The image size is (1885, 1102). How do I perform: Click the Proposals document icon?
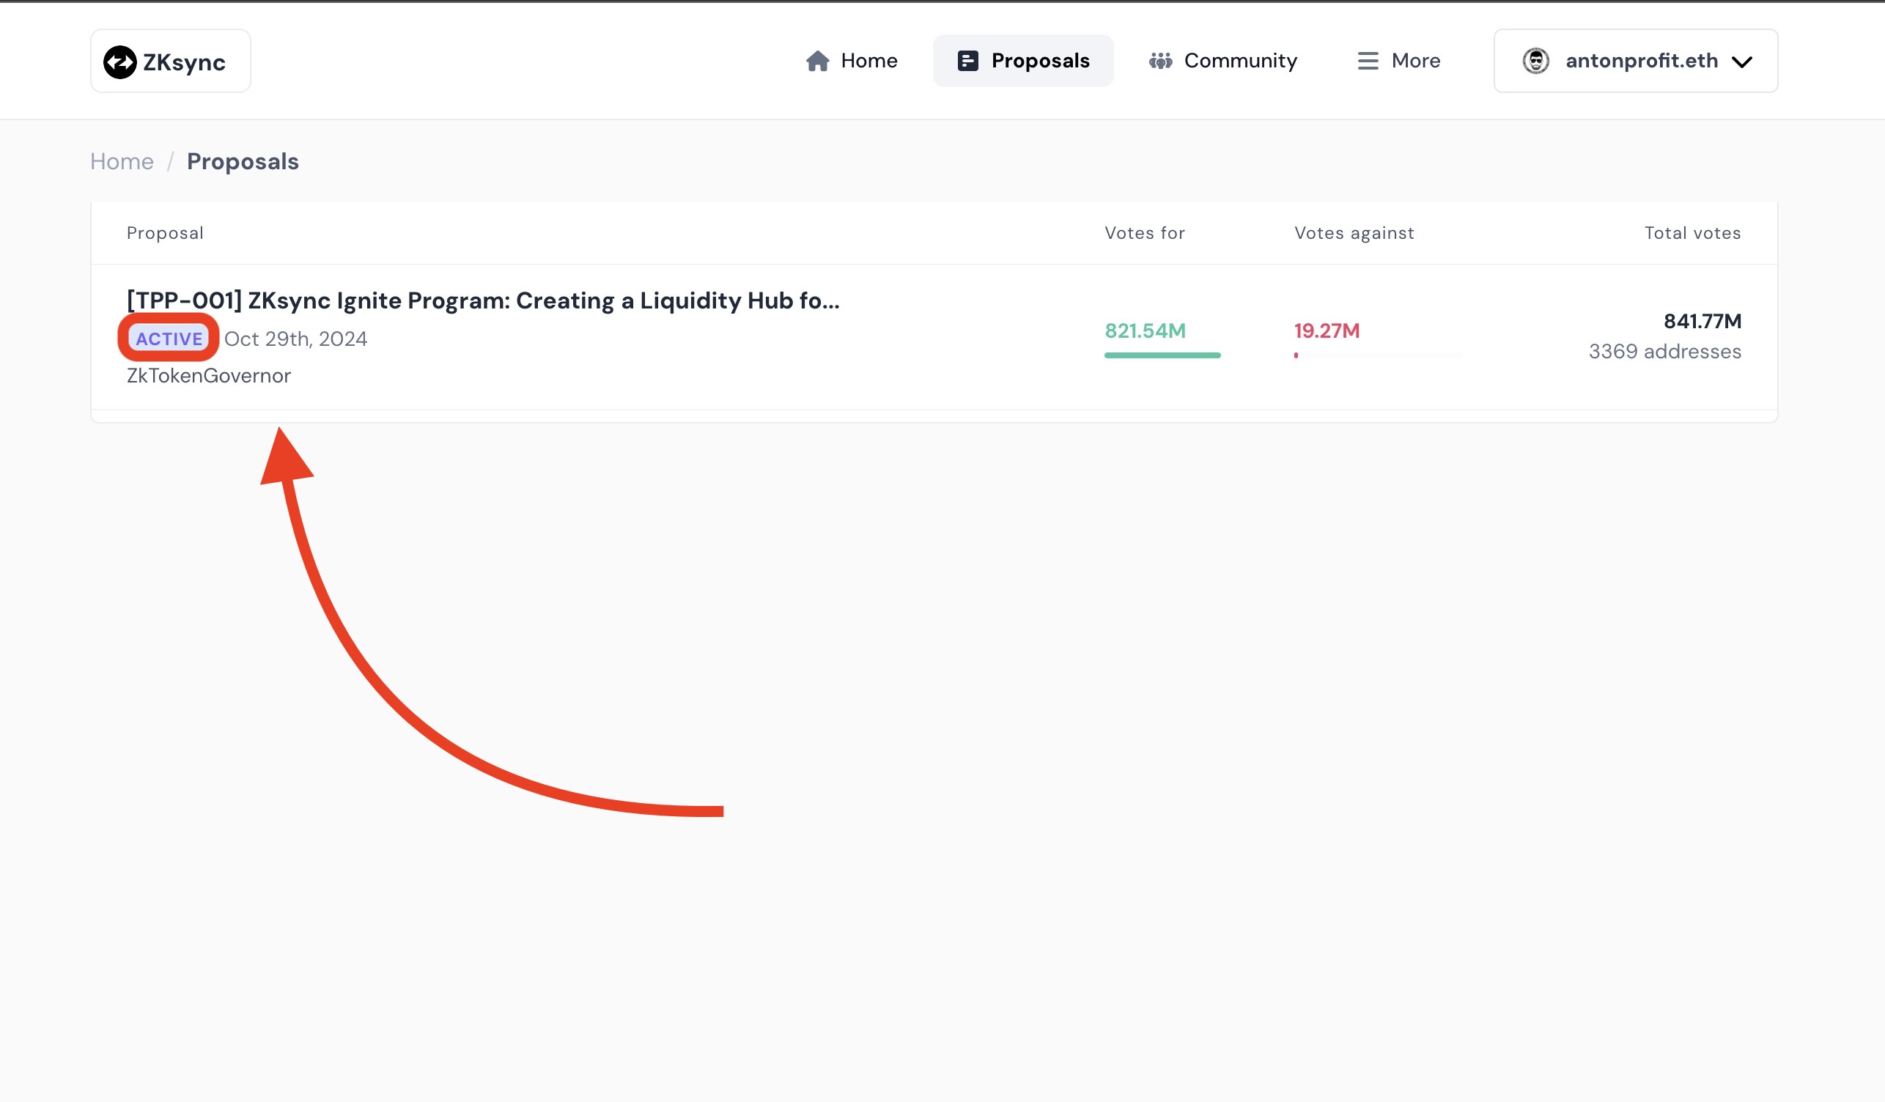tap(968, 61)
